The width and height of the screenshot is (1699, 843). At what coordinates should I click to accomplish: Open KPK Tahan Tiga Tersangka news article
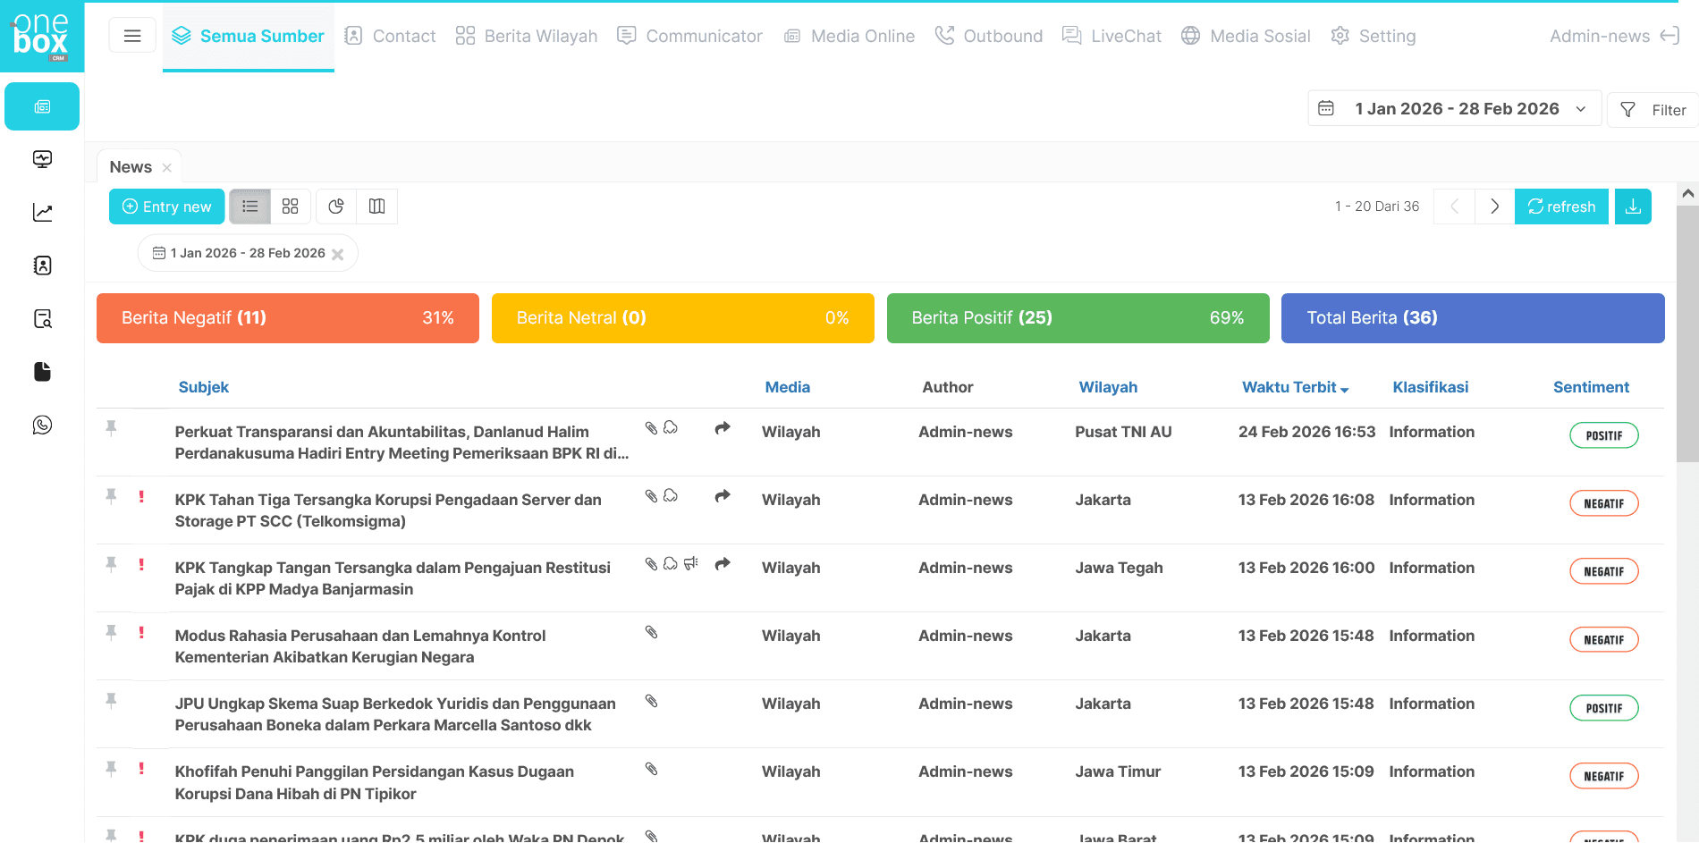[x=388, y=510]
